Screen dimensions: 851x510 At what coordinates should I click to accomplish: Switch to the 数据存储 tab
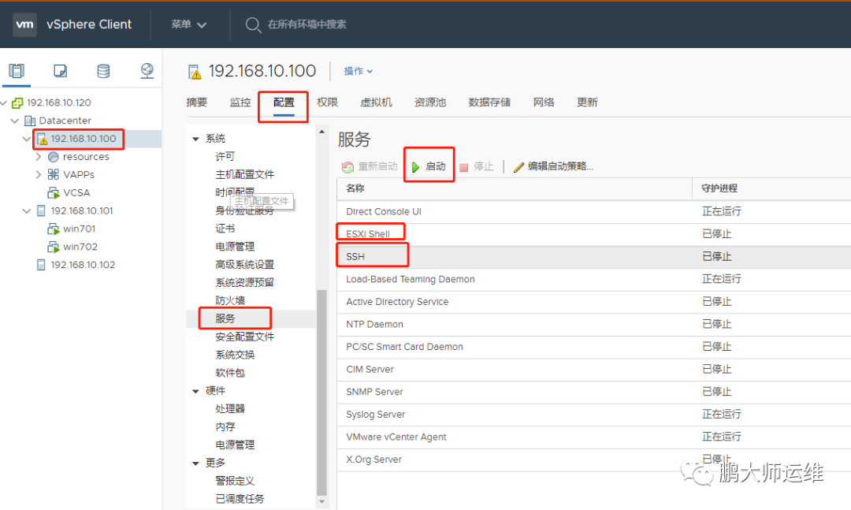(489, 102)
